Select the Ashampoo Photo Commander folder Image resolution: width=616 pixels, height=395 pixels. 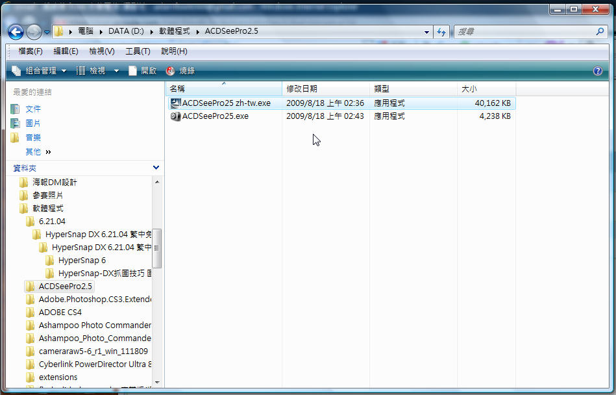[x=95, y=325]
